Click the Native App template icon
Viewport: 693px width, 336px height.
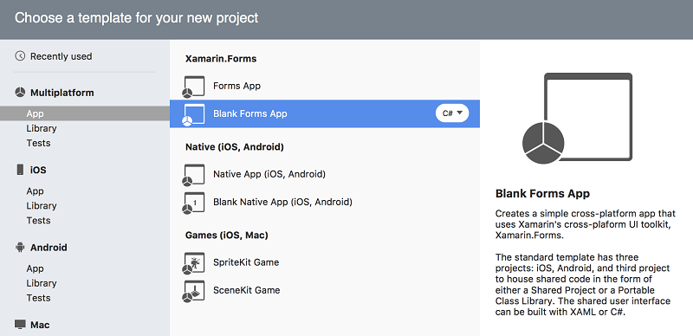pyautogui.click(x=193, y=175)
